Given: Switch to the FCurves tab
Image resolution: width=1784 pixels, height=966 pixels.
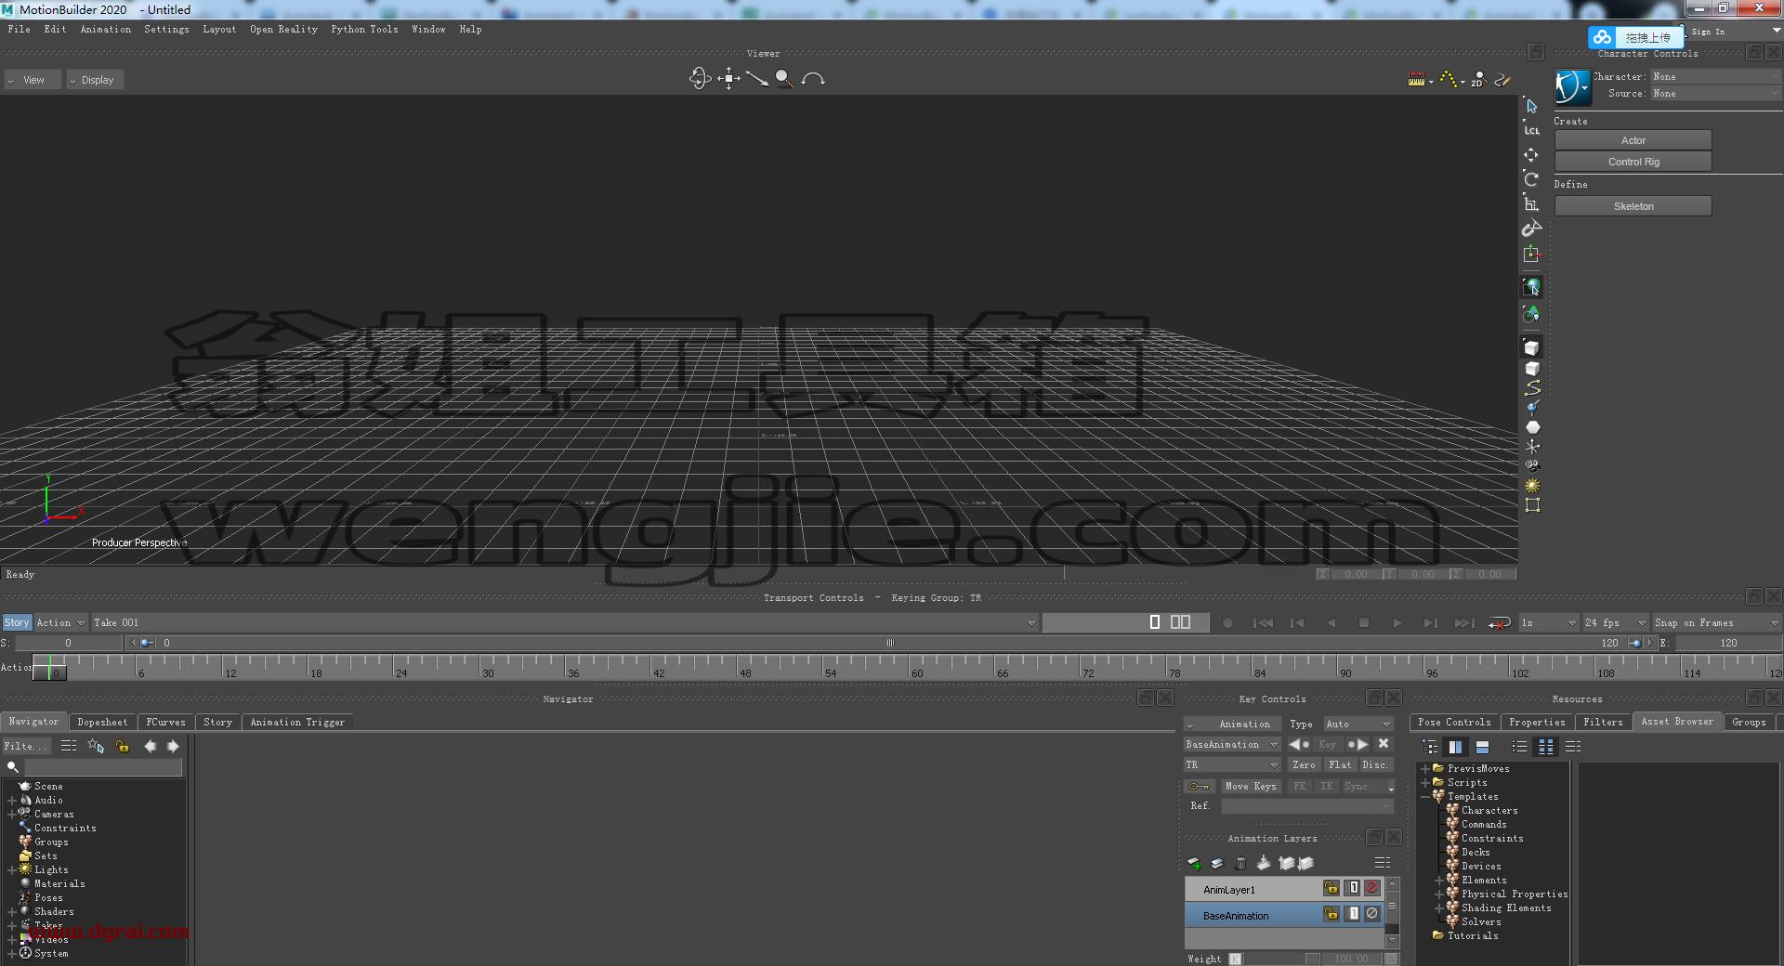Looking at the screenshot, I should pos(165,722).
